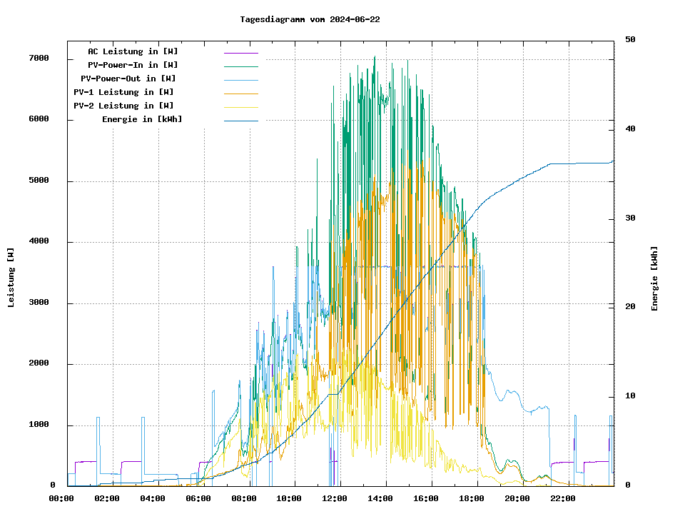
Task: Click the purple AC Leistung legend line sample
Action: tap(240, 53)
